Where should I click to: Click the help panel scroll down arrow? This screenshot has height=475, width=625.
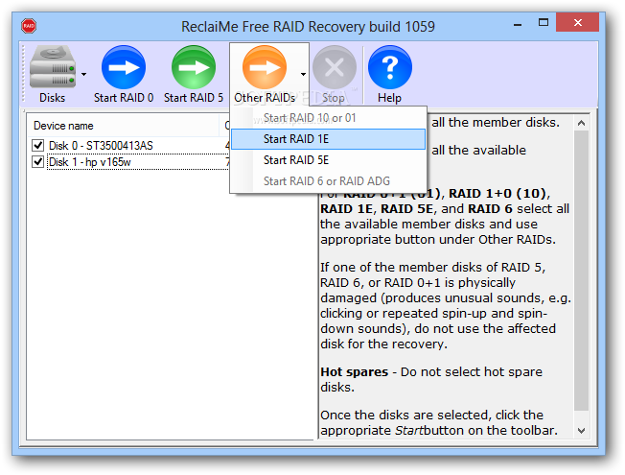[x=581, y=431]
